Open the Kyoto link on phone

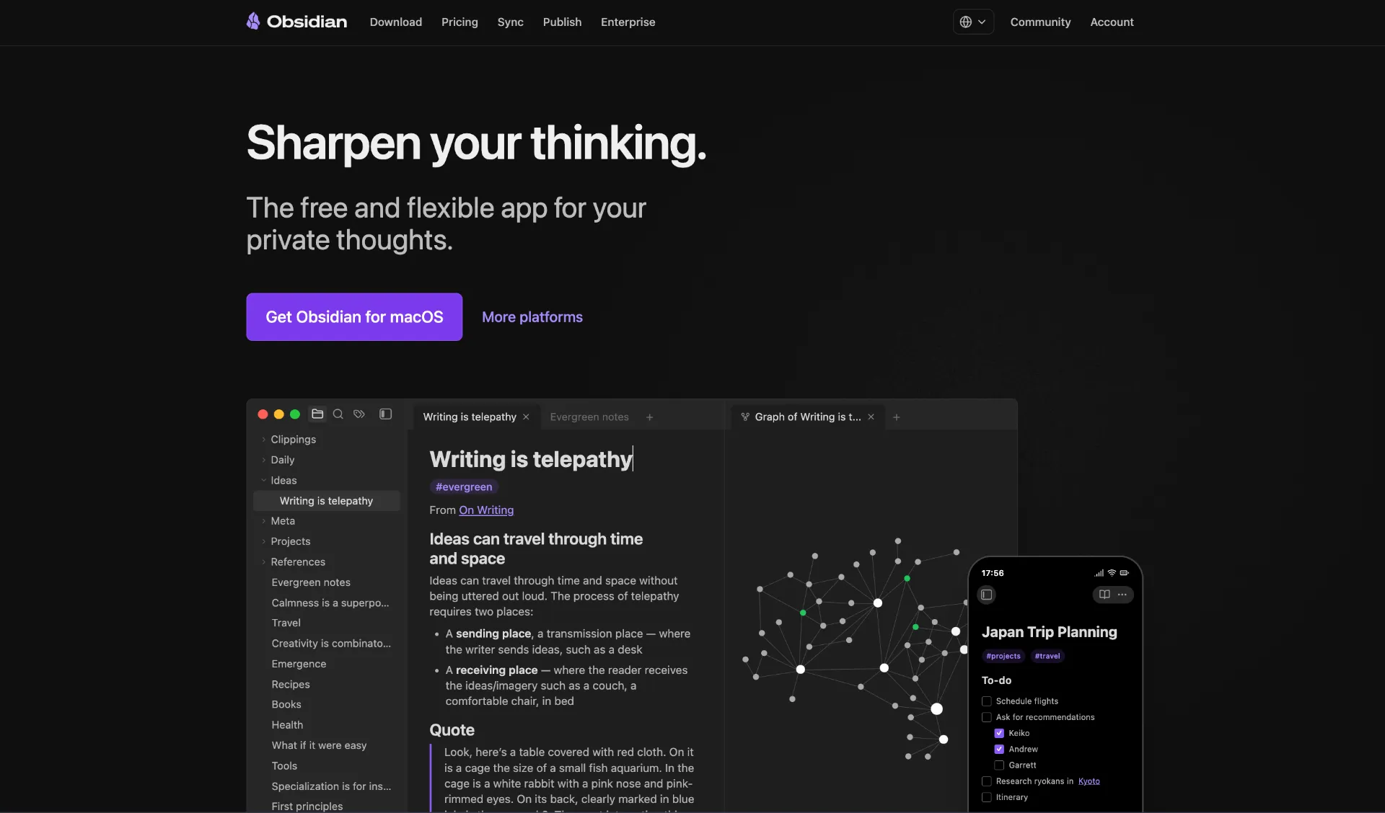click(1089, 781)
